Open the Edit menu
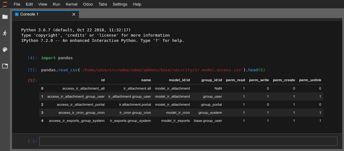The image size is (344, 151). pos(29,4)
